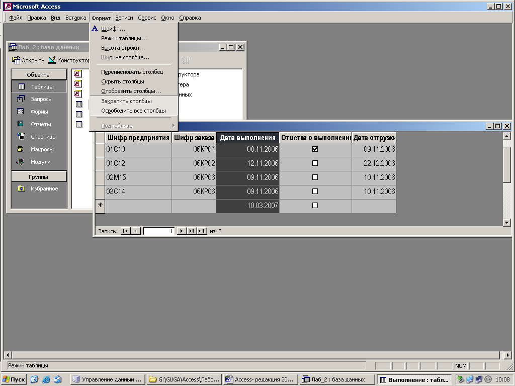Choose Переименовать столбец
The height and width of the screenshot is (386, 515).
tap(132, 71)
